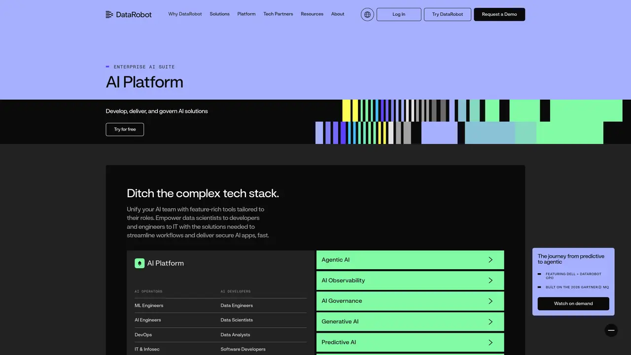Click the Generative AI chevron arrow

[x=491, y=322]
